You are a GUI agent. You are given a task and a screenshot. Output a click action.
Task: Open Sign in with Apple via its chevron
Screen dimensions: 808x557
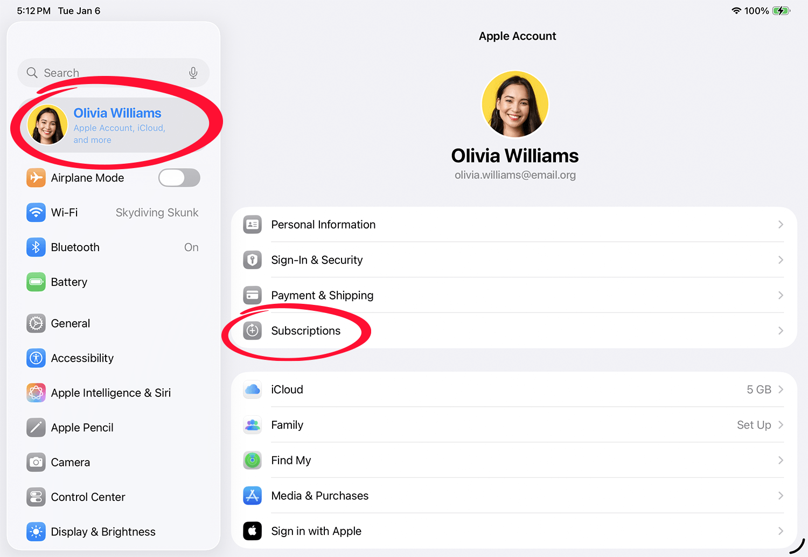click(781, 531)
